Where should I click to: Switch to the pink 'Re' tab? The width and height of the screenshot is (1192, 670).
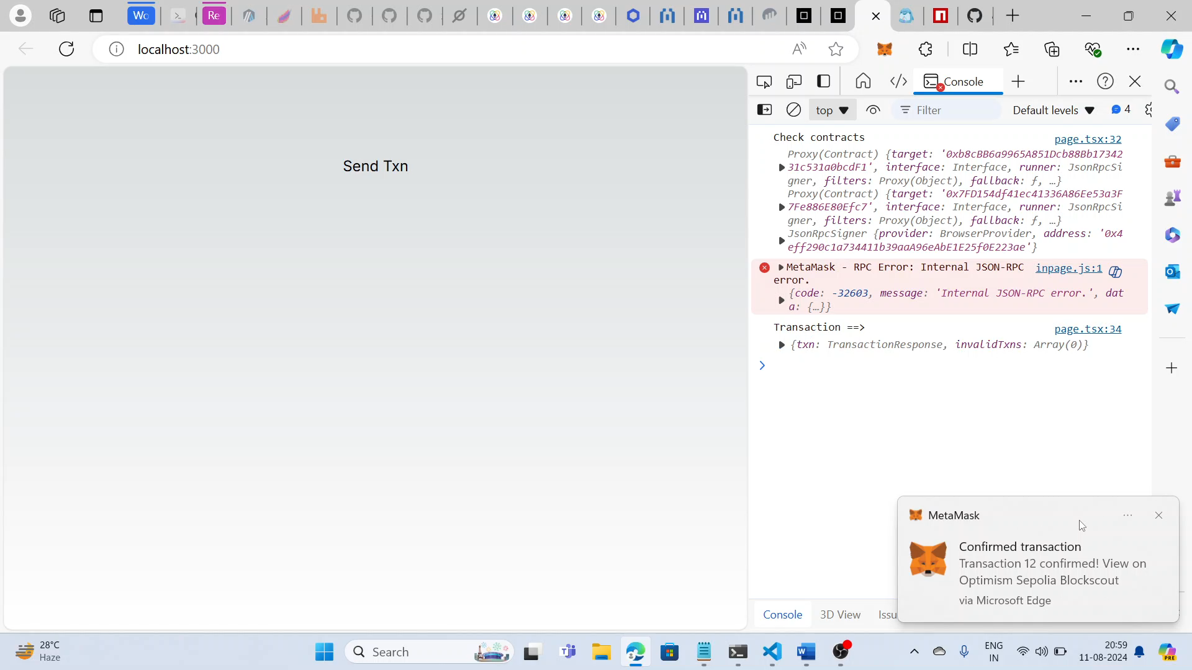[x=214, y=16]
